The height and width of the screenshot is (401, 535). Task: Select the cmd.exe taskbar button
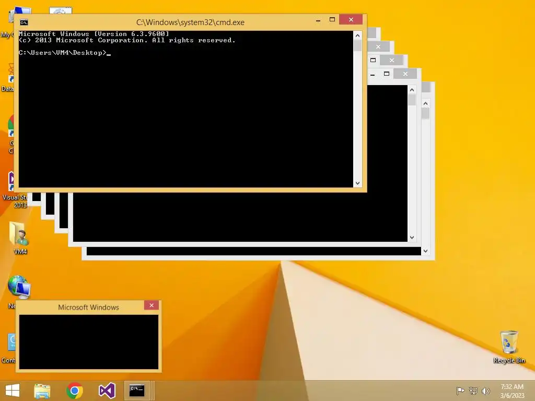point(137,391)
